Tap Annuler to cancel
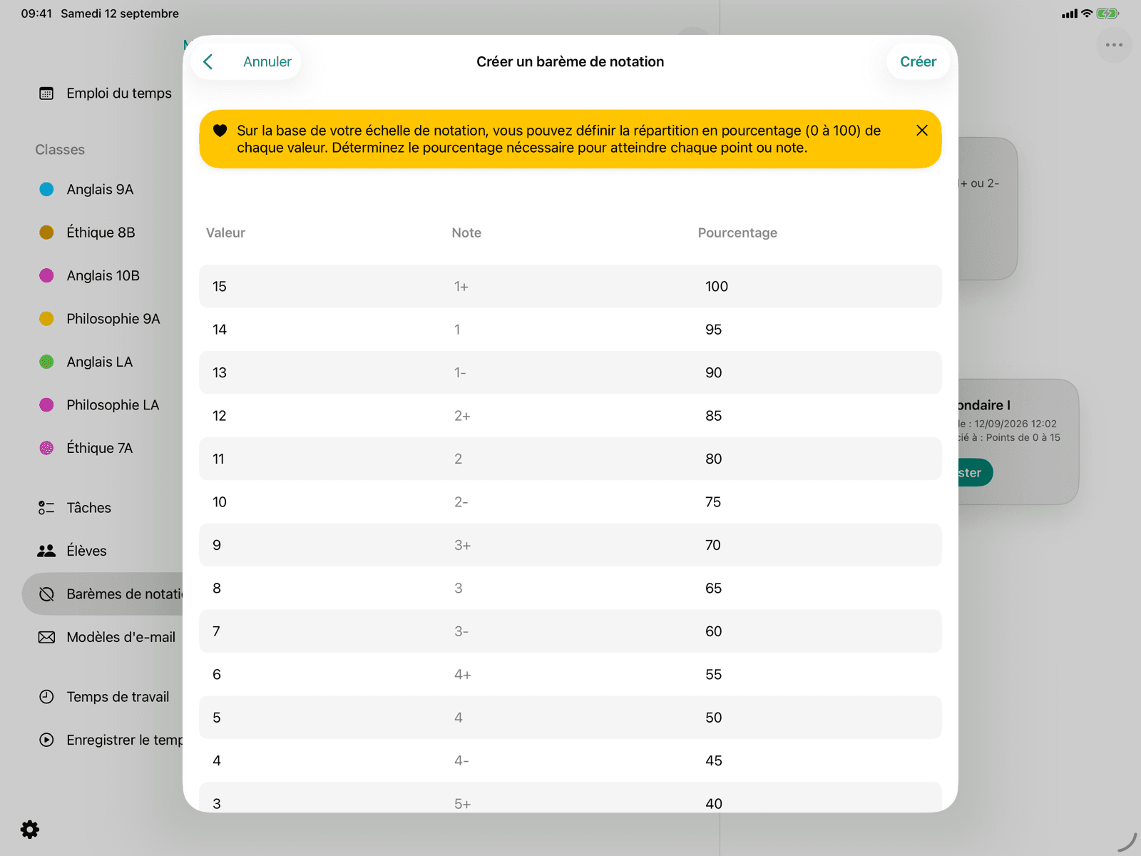 click(267, 62)
